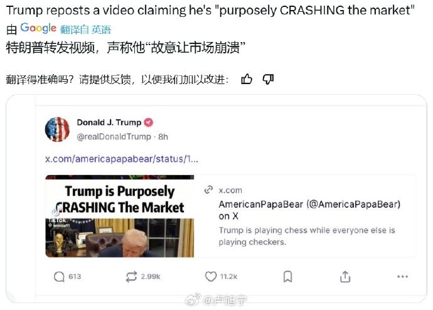Open Donald J. Trump profile avatar
This screenshot has height=310, width=433.
[x=58, y=129]
